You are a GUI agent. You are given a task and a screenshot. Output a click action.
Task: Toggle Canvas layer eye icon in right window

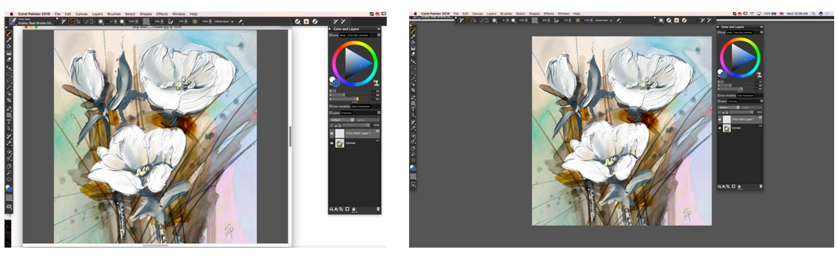coord(720,128)
